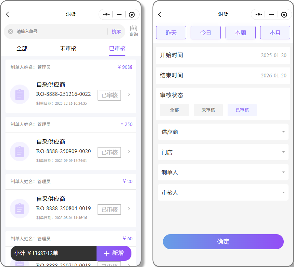Clear search field with the X icon

coord(11,31)
